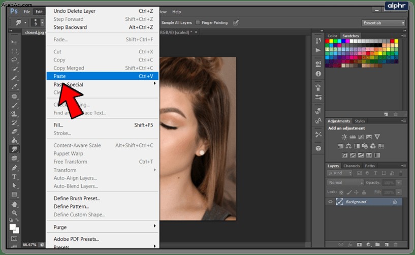415x255 pixels.
Task: Toggle the Background layer lock icon
Action: pyautogui.click(x=395, y=202)
